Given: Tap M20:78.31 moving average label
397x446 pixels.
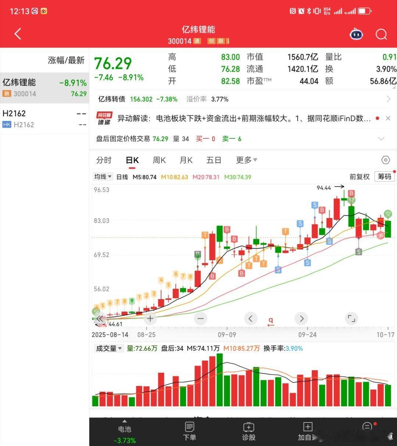Looking at the screenshot, I should [206, 177].
